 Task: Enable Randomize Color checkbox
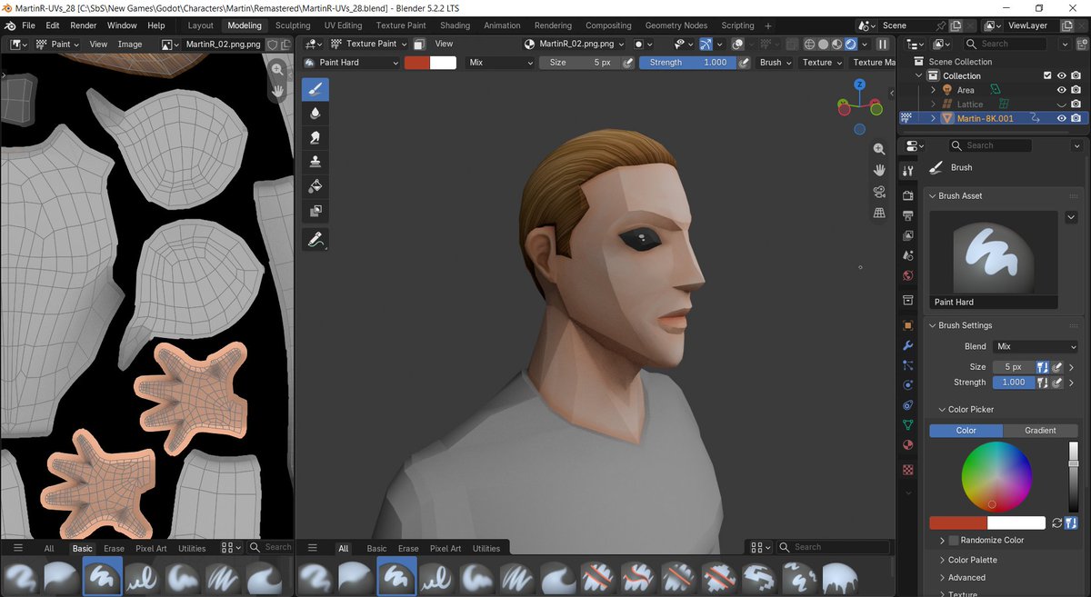click(954, 540)
